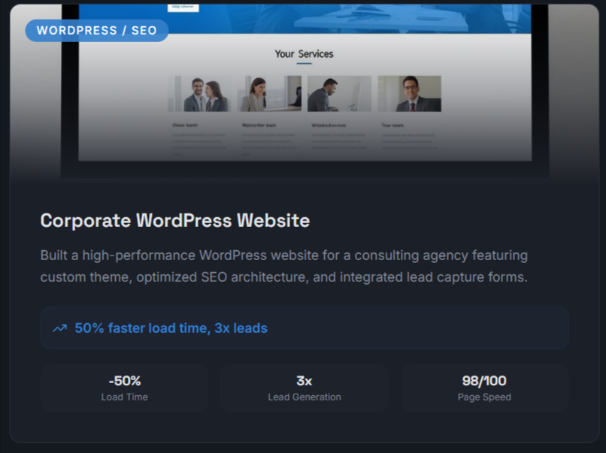606x453 pixels.
Task: Click the second service photo of woman at desk
Action: (x=269, y=94)
